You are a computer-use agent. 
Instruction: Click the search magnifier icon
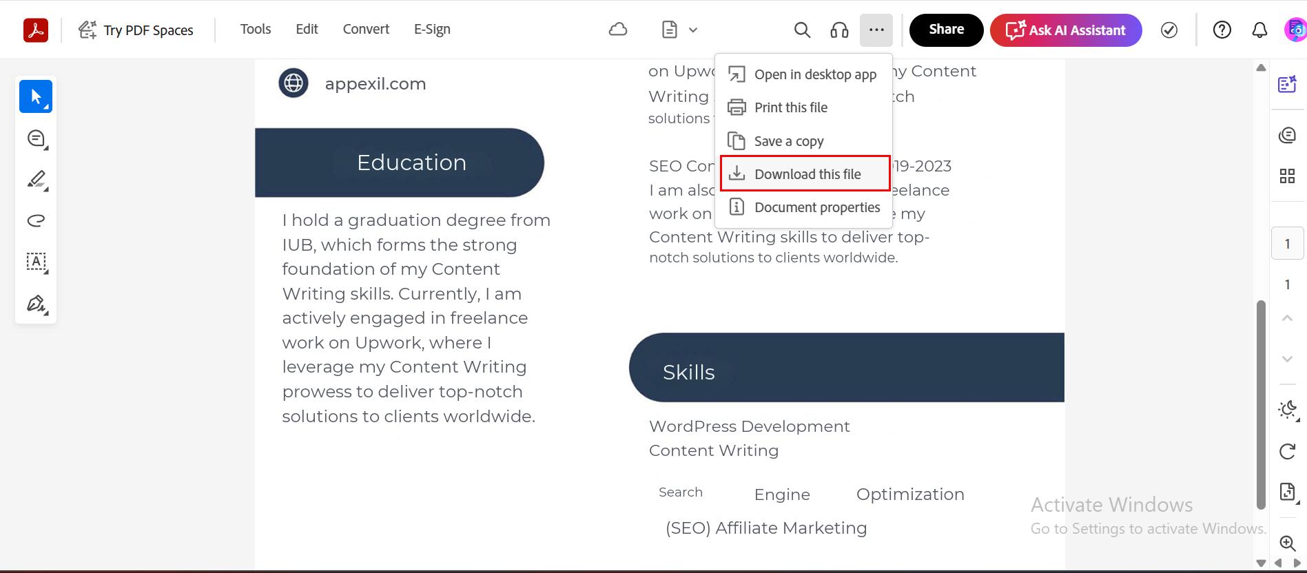(x=801, y=30)
